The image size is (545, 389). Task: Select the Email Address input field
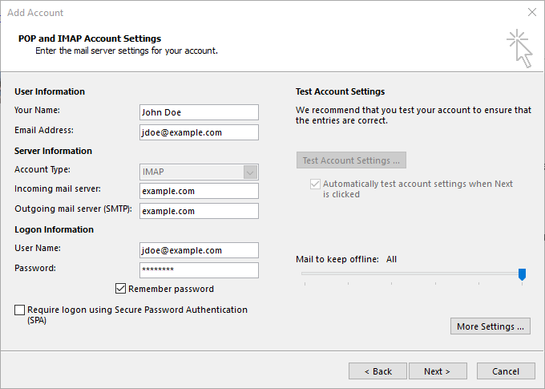tap(199, 132)
